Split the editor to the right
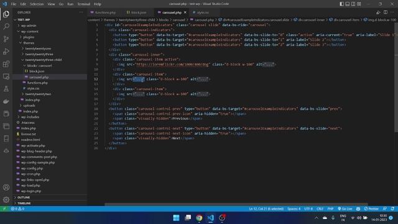 pos(386,12)
